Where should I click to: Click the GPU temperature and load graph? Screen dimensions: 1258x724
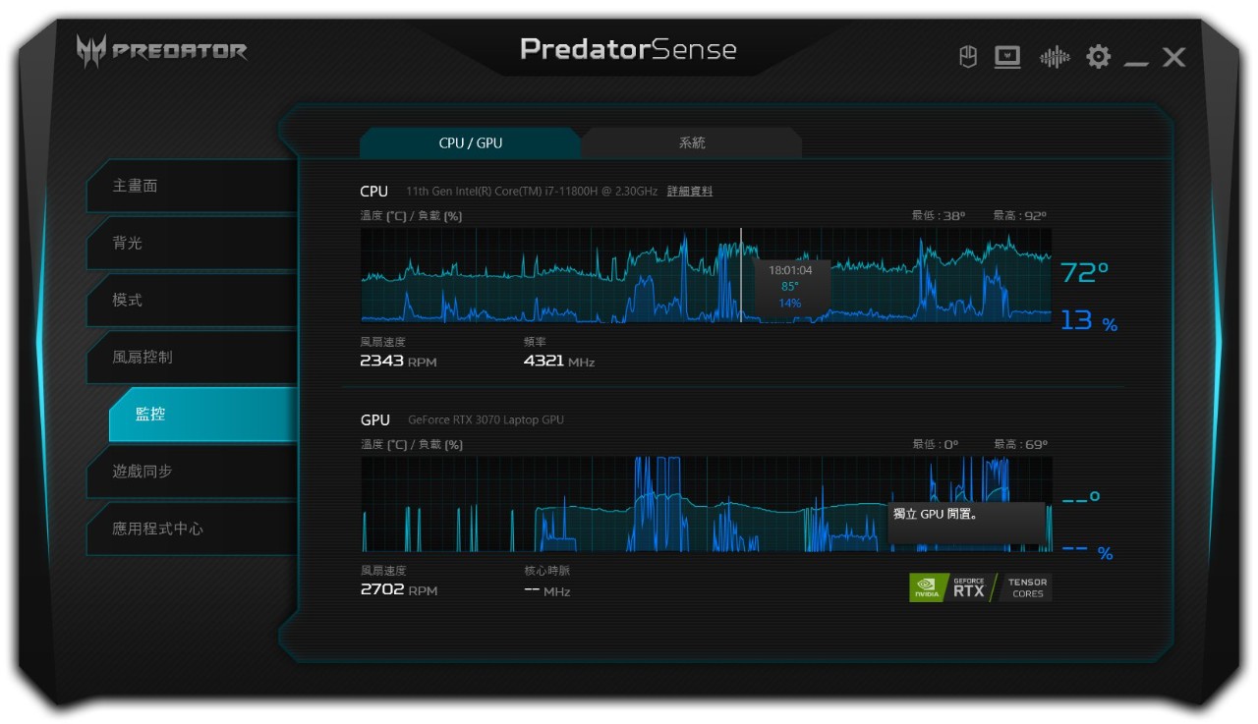pos(706,504)
